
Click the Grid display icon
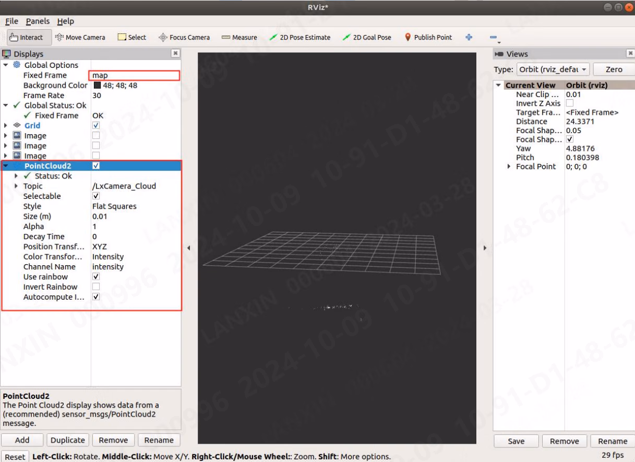pos(17,125)
